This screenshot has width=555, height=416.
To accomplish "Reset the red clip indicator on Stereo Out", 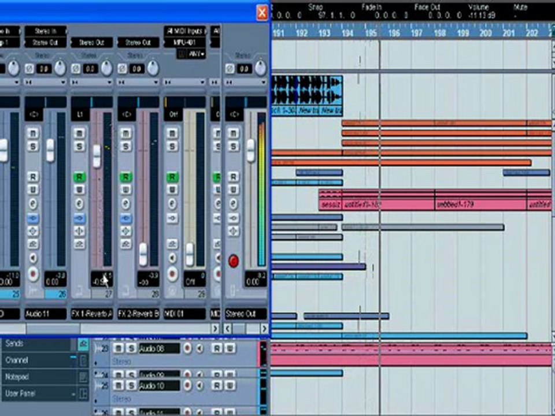I will 234,261.
